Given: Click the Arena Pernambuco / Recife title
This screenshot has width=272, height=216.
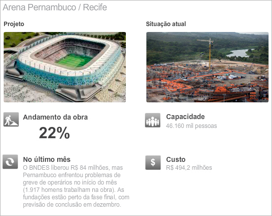Looking at the screenshot, I should coord(55,7).
